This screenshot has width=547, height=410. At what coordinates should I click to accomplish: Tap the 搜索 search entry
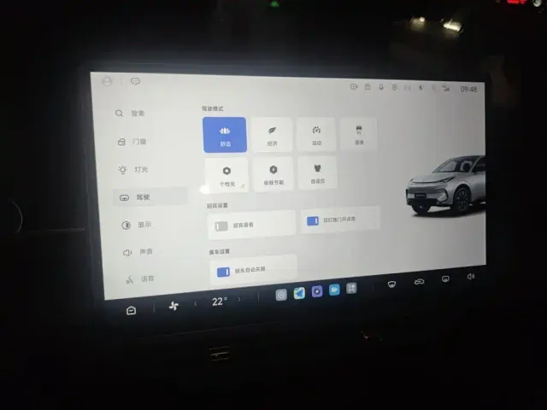[x=130, y=114]
